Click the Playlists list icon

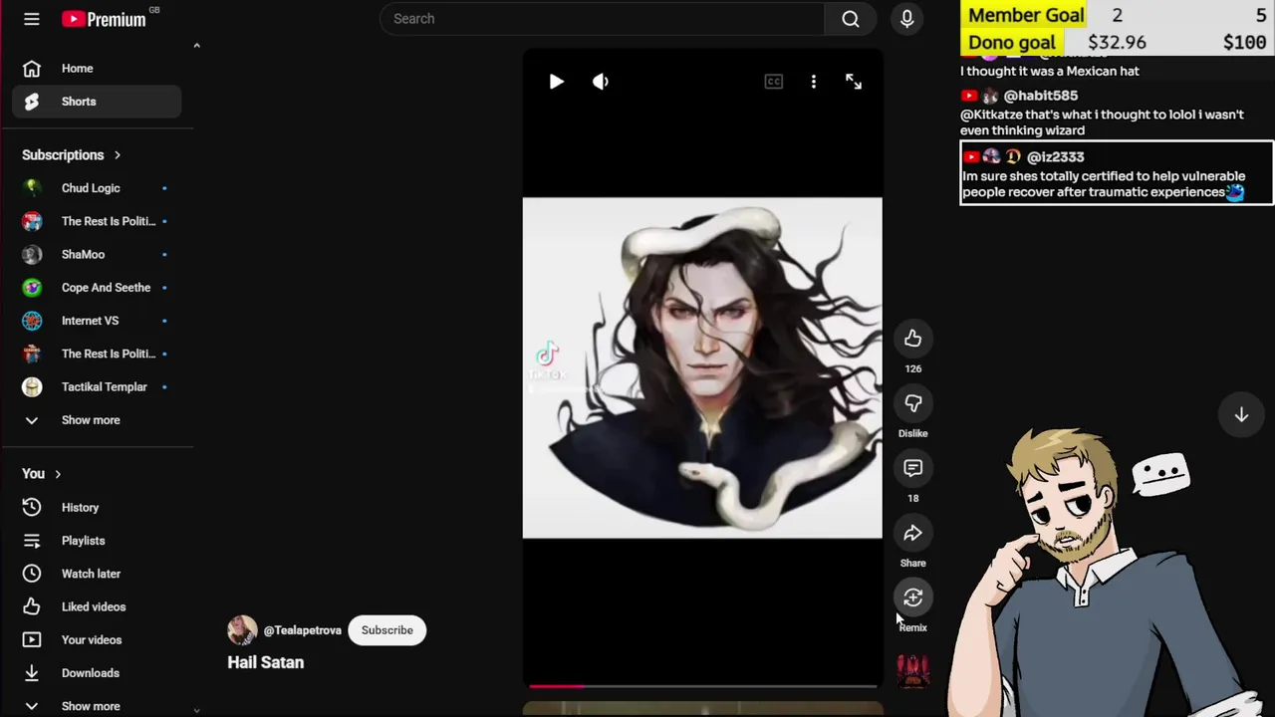(x=32, y=541)
